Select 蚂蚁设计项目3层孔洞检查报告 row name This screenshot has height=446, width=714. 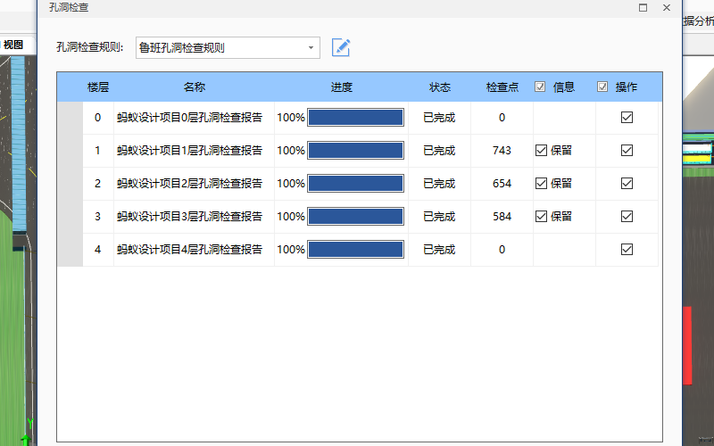(x=189, y=216)
